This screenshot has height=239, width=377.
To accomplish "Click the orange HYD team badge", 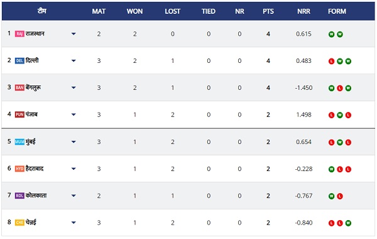I will pyautogui.click(x=19, y=169).
